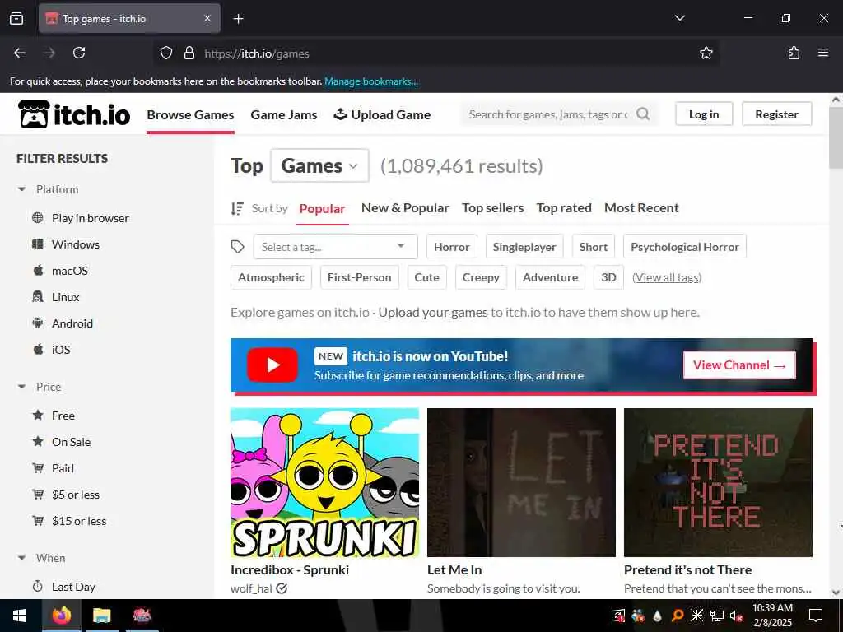The width and height of the screenshot is (843, 632).
Task: Click the site padlock icon
Action: pos(189,53)
